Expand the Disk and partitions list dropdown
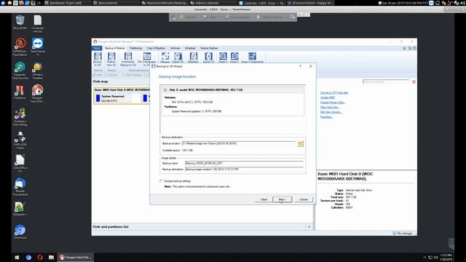 point(309,226)
